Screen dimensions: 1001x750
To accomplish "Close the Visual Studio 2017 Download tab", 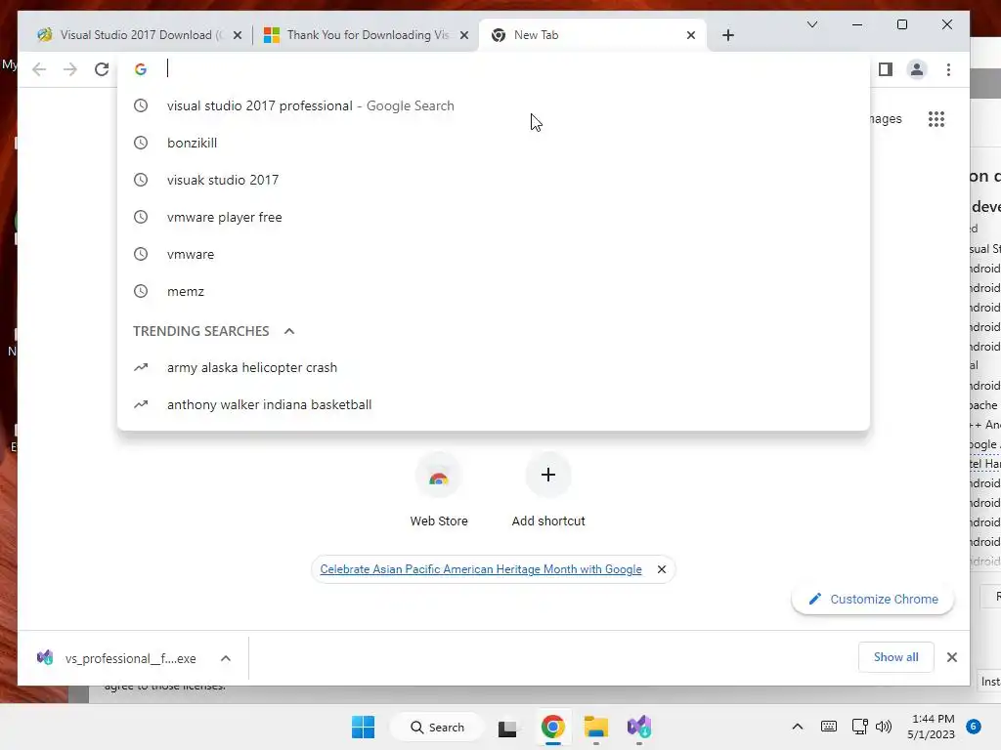I will point(238,35).
